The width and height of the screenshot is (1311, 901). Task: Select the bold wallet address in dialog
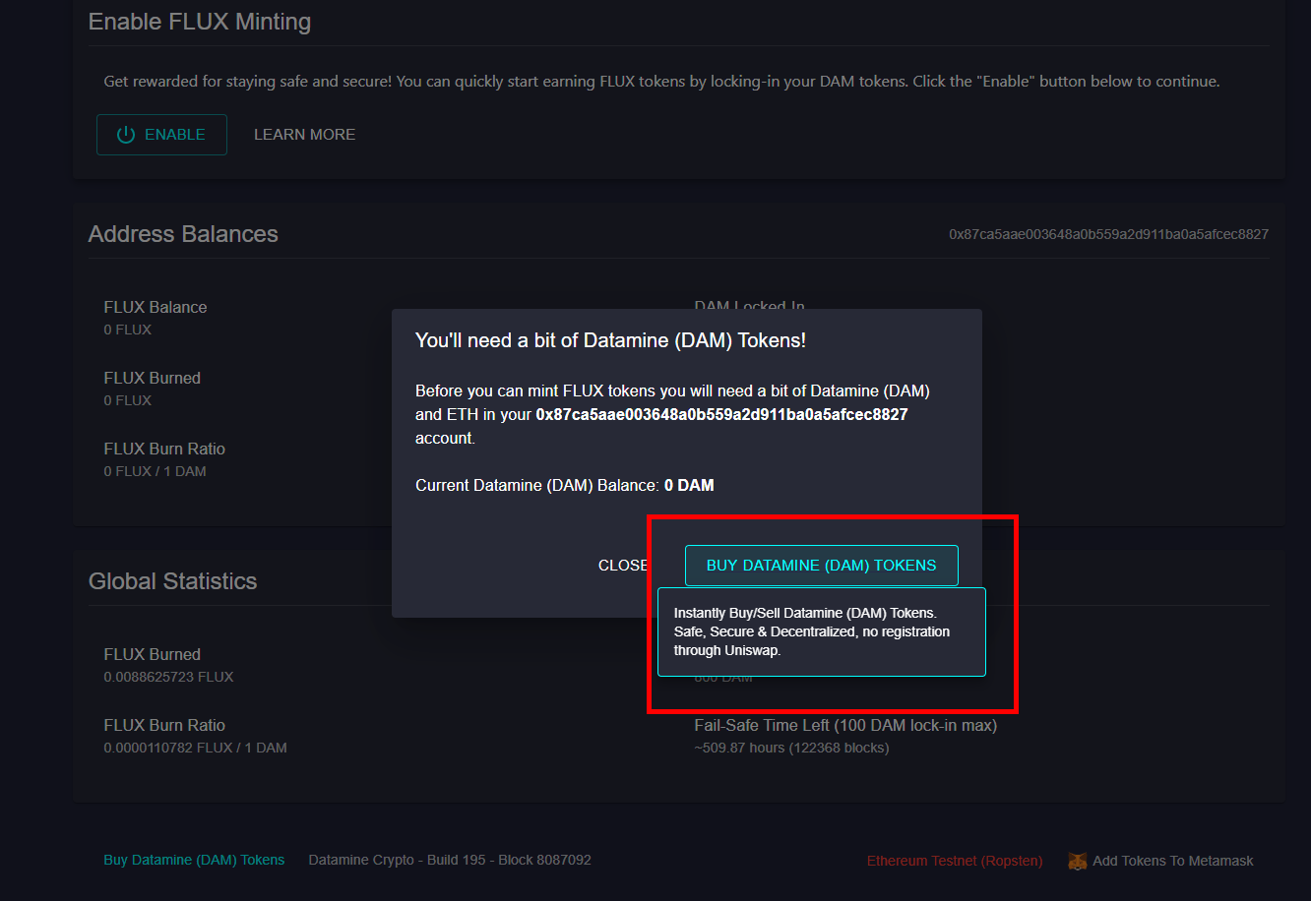tap(721, 414)
